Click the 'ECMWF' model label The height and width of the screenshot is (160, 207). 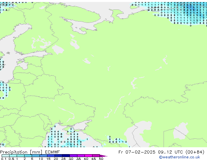pos(52,152)
